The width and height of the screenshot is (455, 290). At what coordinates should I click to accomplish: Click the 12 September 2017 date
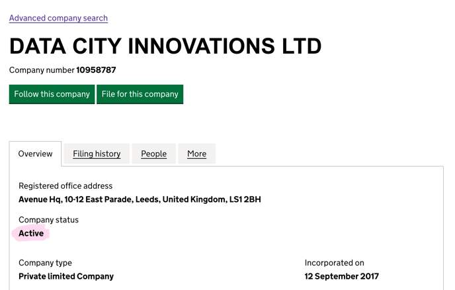342,276
